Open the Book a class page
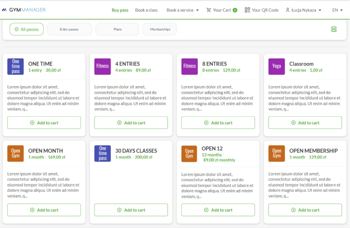This screenshot has width=350, height=228. (146, 10)
